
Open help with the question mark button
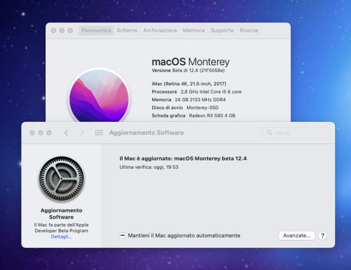[x=322, y=235]
